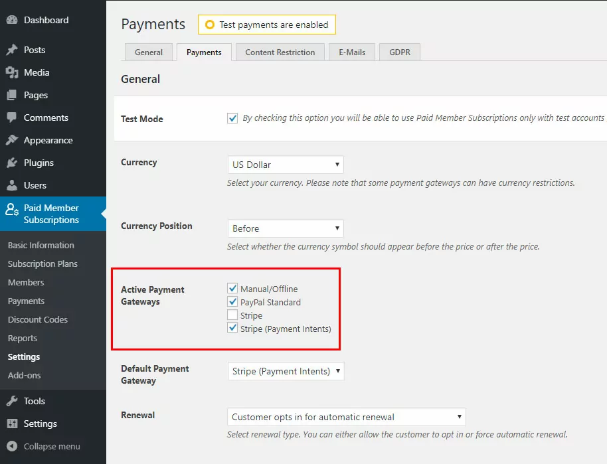The image size is (607, 464).
Task: Uncheck the Test Mode checkbox
Action: pos(232,118)
